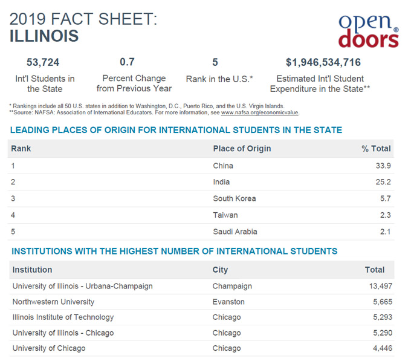The image size is (411, 361).
Task: Click rank number 4 in origin table
Action: tap(13, 215)
